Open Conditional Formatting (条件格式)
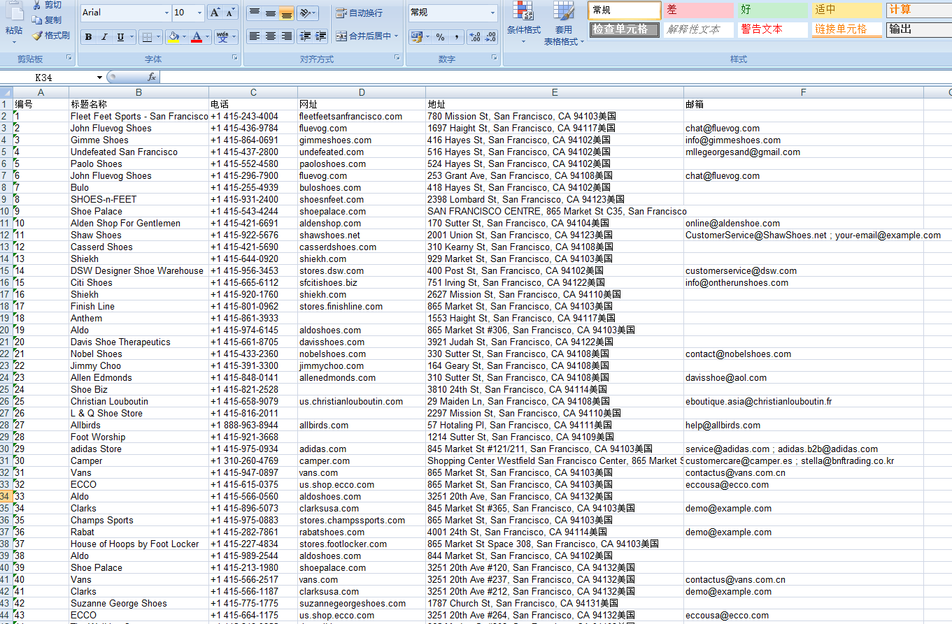The image size is (952, 624). pyautogui.click(x=523, y=22)
